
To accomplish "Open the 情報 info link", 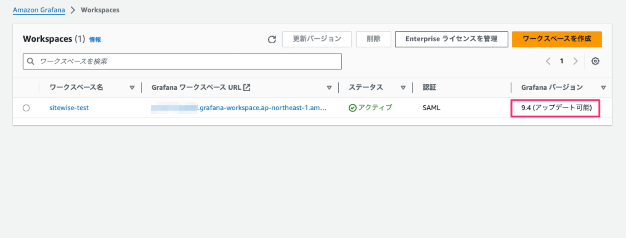I will coord(95,40).
